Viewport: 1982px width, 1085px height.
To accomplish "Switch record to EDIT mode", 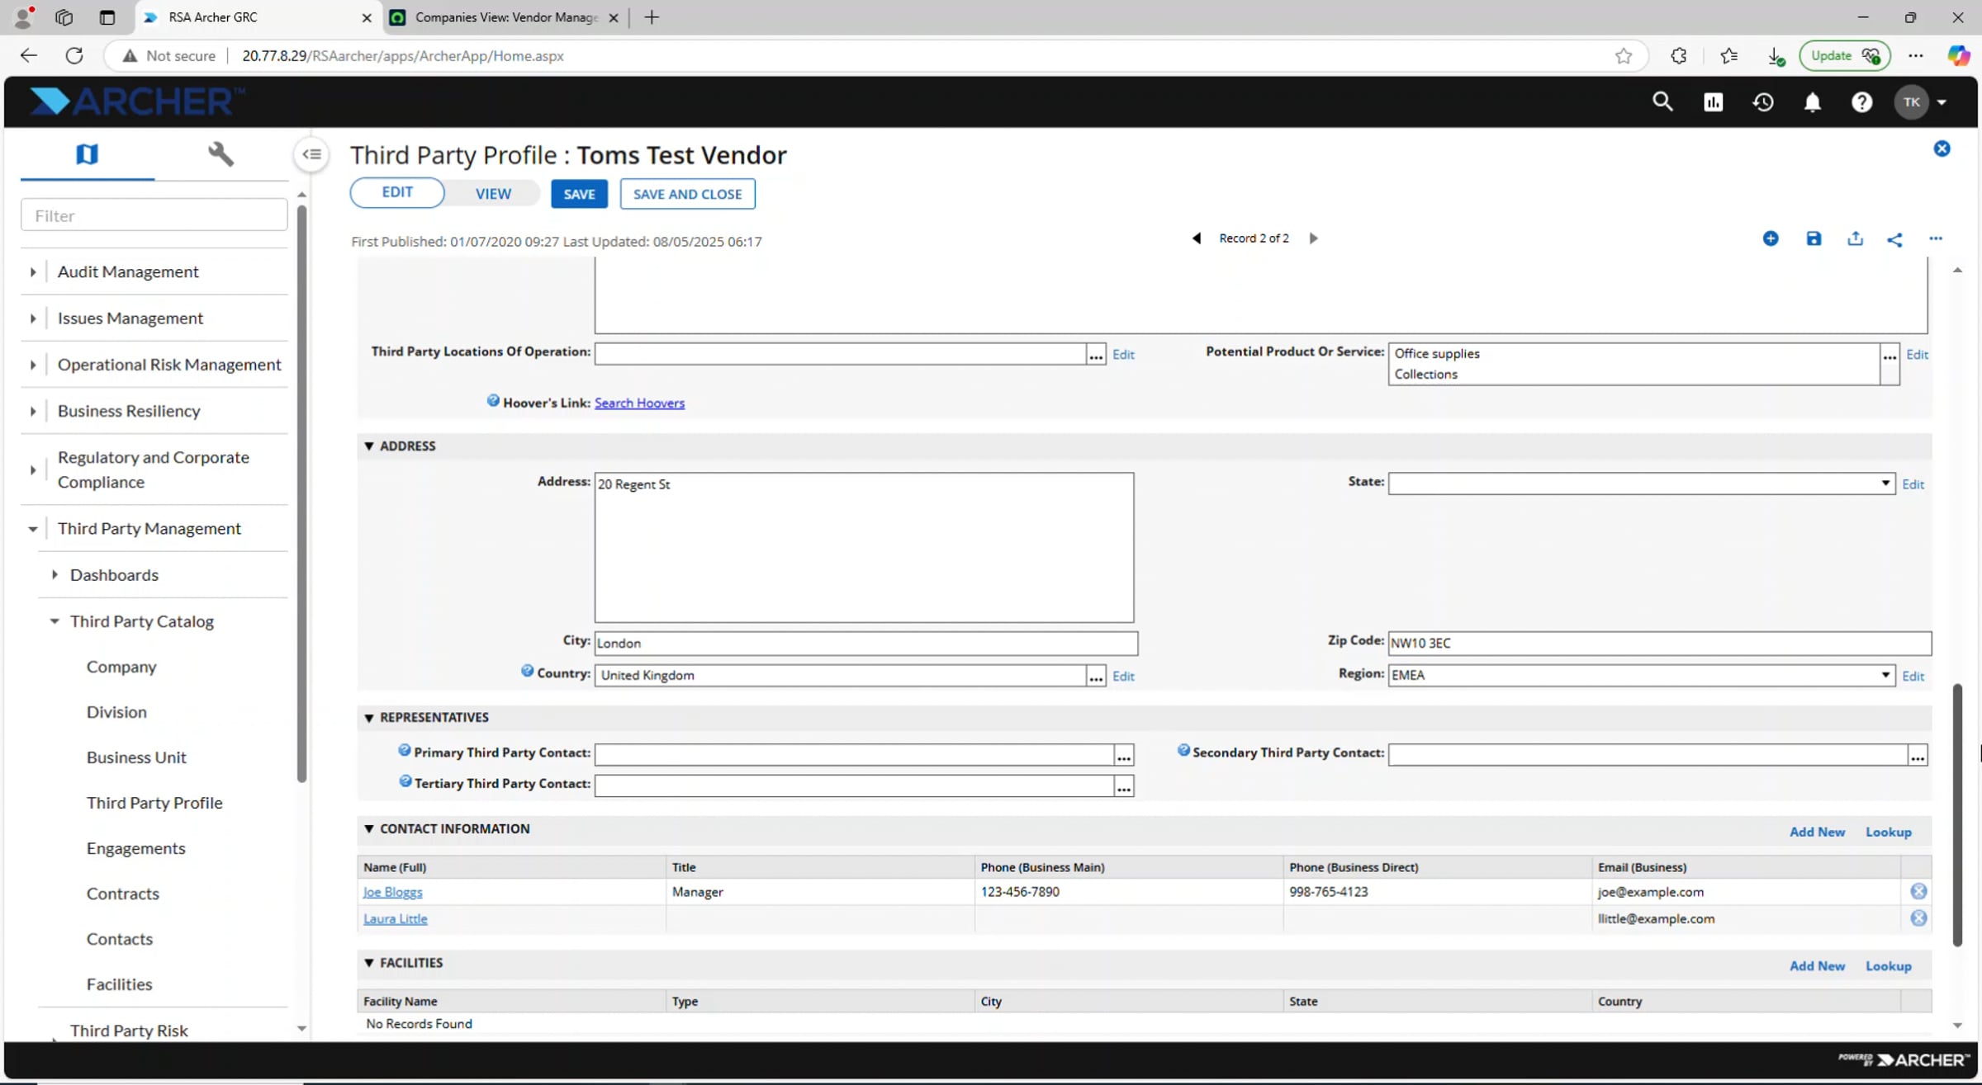I will 397,192.
